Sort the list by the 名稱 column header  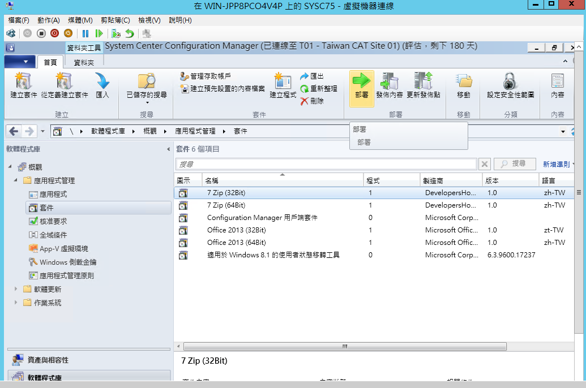point(283,180)
